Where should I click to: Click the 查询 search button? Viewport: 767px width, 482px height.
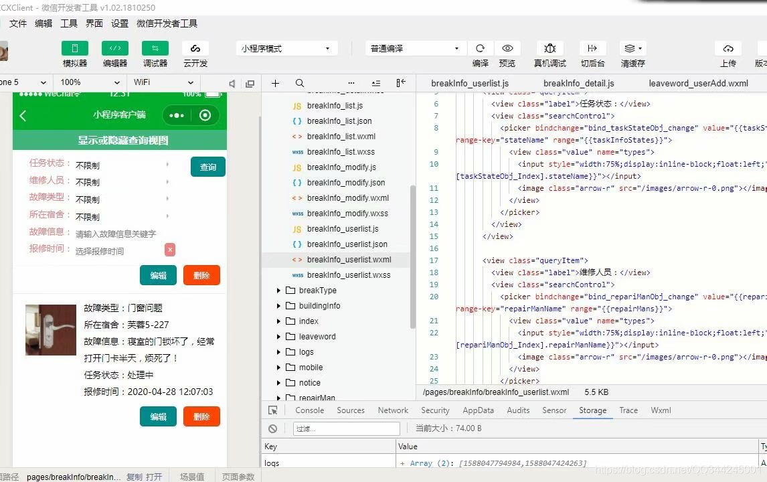208,167
